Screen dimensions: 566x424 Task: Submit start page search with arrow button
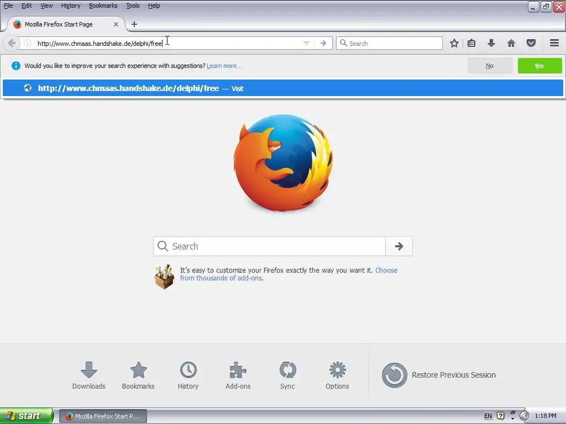point(399,246)
